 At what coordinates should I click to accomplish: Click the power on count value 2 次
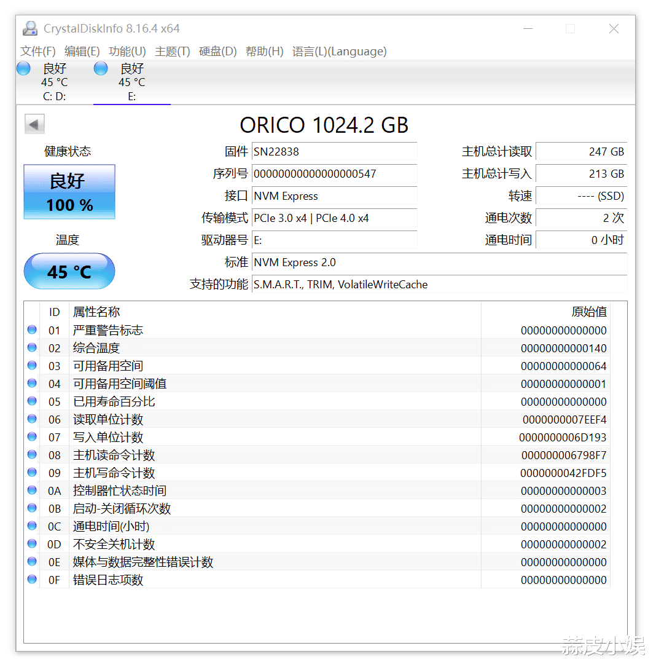582,218
